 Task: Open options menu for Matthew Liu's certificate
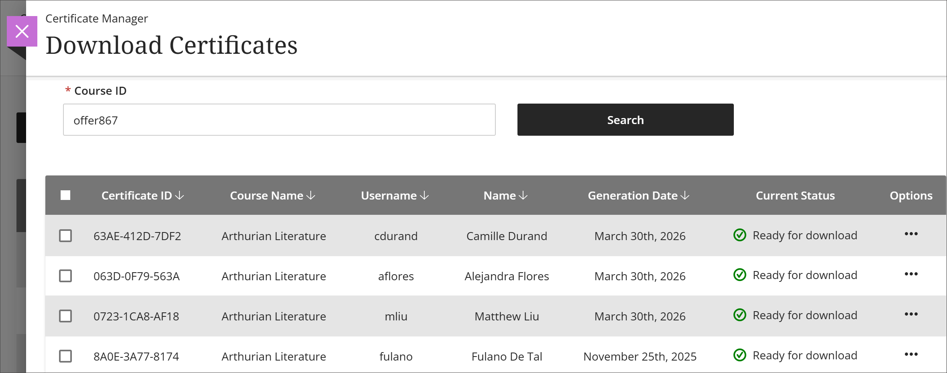[x=912, y=314]
